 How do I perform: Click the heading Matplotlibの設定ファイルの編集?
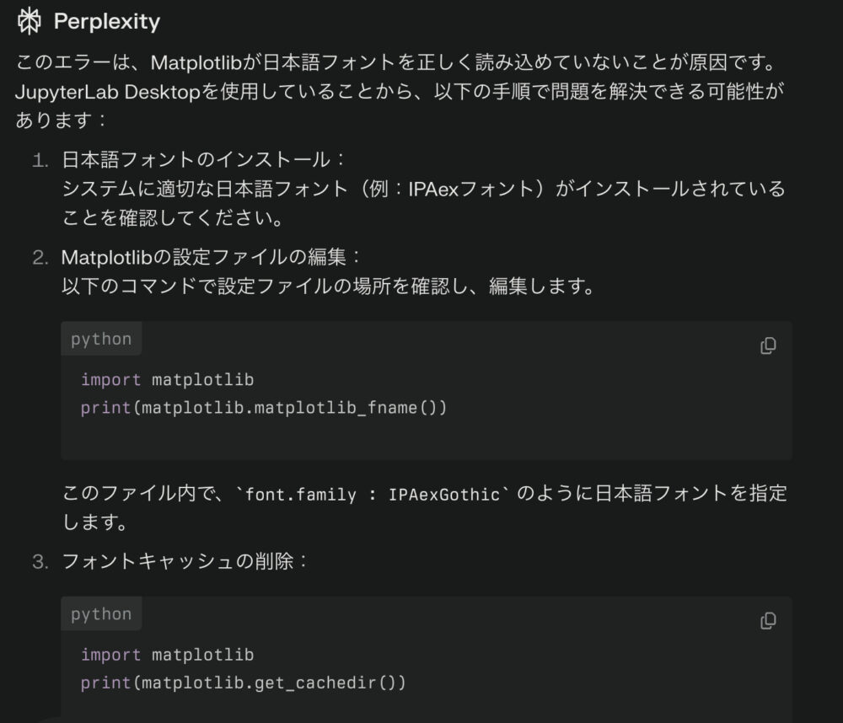click(x=210, y=257)
